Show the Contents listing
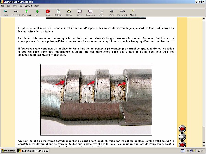The width and height of the screenshot is (206, 154). (90, 13)
